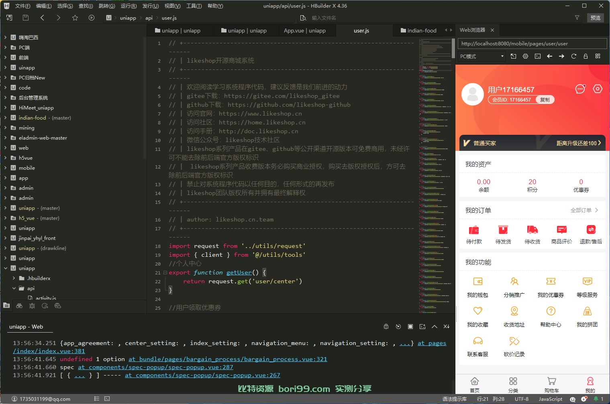The height and width of the screenshot is (404, 610).
Task: Restart the running uniapp Web task
Action: pyautogui.click(x=398, y=327)
